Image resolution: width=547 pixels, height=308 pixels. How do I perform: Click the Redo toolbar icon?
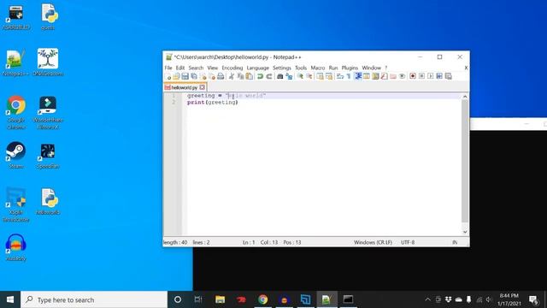pyautogui.click(x=269, y=76)
